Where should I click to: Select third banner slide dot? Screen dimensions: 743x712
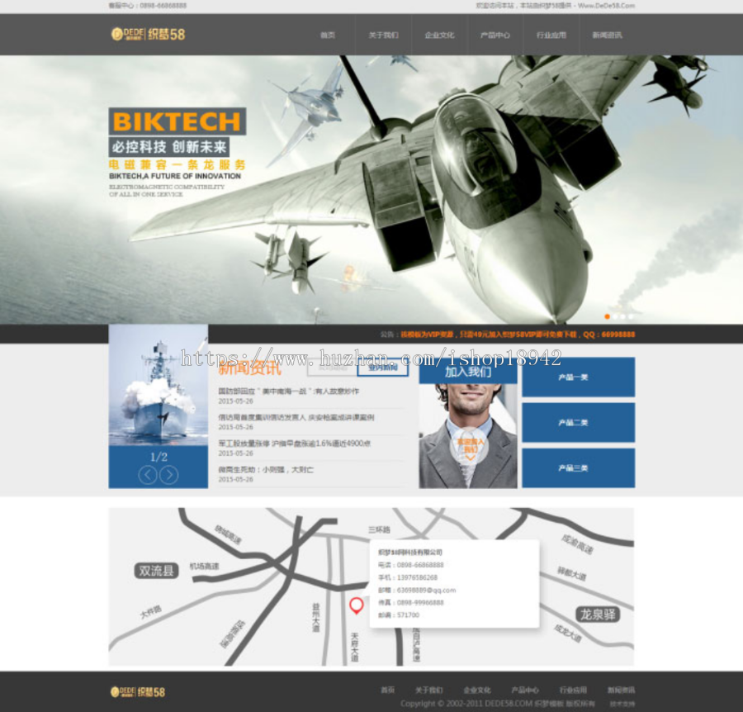coord(622,316)
